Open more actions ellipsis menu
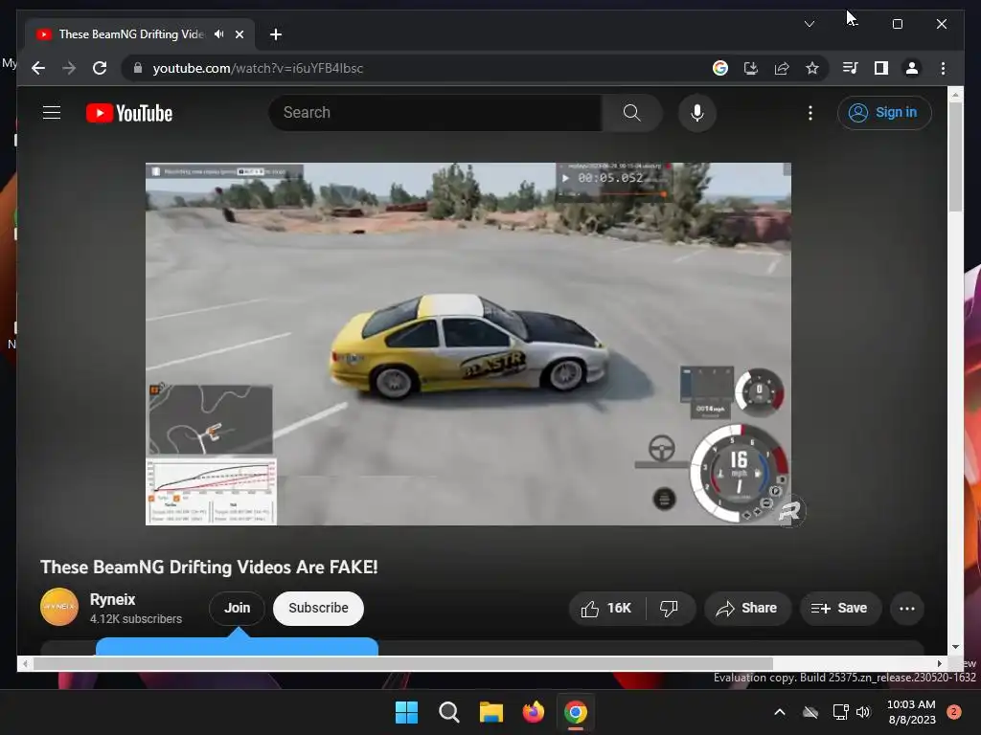 click(906, 608)
